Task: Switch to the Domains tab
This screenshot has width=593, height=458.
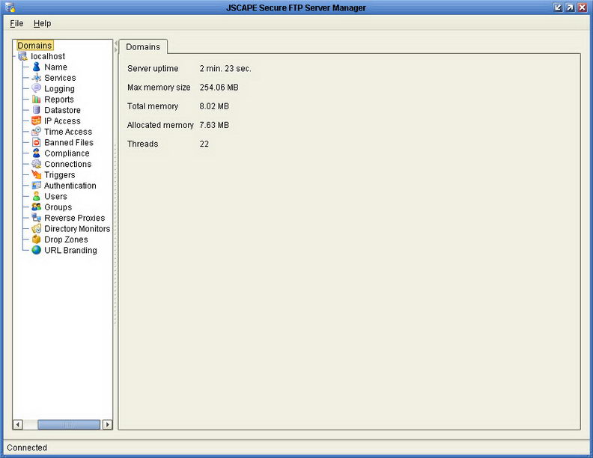Action: pyautogui.click(x=143, y=46)
